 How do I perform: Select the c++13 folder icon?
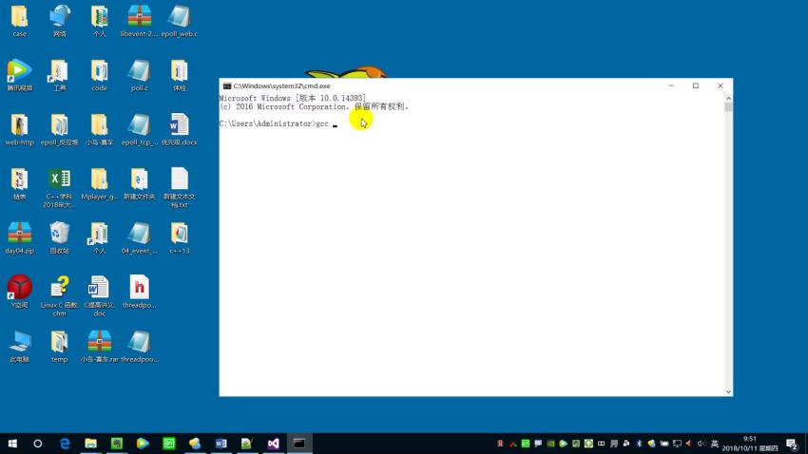[180, 237]
